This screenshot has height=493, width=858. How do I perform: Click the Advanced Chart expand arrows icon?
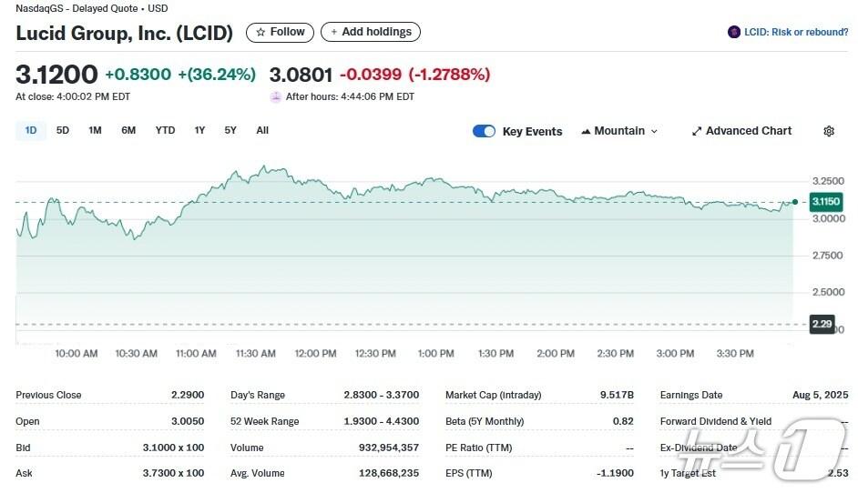coord(697,131)
